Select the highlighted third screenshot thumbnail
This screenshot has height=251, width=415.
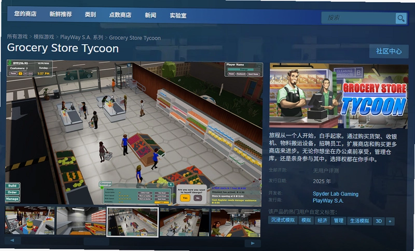click(133, 222)
